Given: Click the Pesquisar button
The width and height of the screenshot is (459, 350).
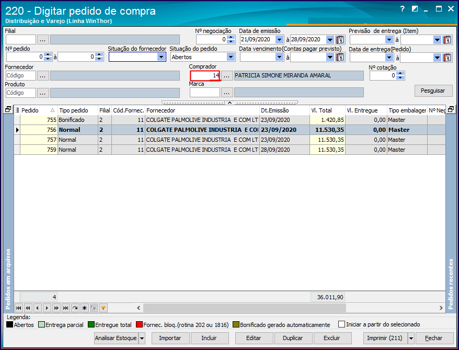Looking at the screenshot, I should 433,91.
